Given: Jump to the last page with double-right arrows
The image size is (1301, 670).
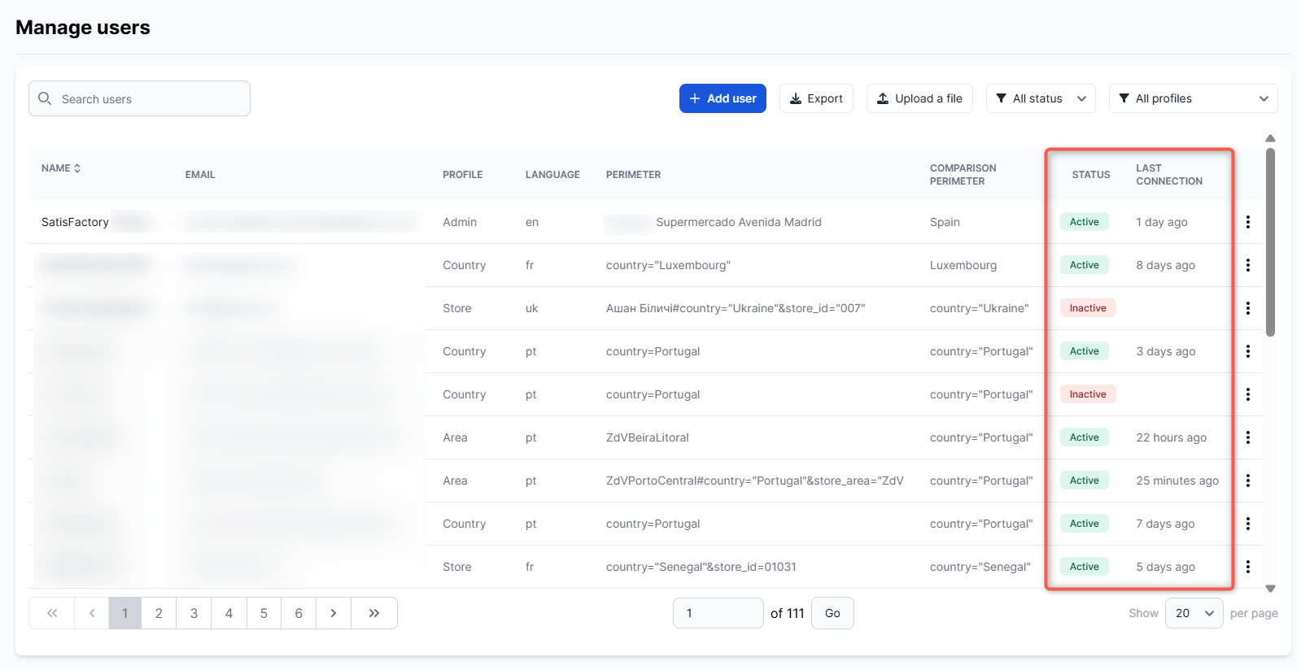Looking at the screenshot, I should coord(374,613).
